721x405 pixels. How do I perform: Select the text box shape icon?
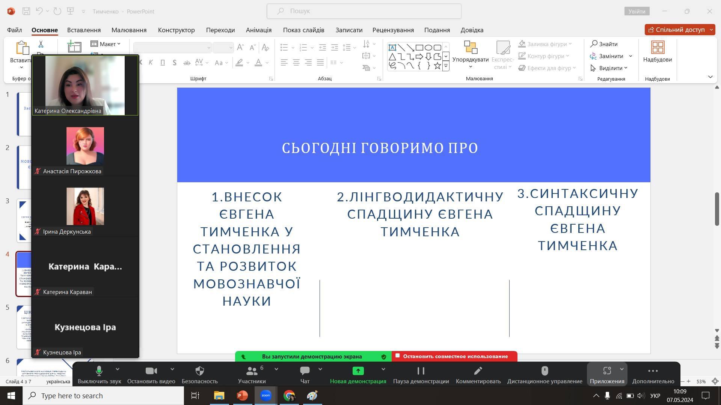pyautogui.click(x=392, y=48)
